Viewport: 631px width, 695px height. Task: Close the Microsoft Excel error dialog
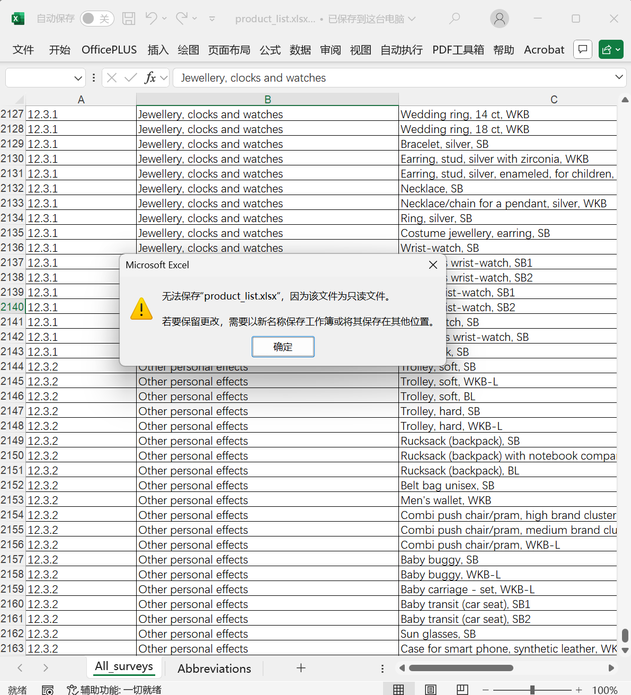433,265
